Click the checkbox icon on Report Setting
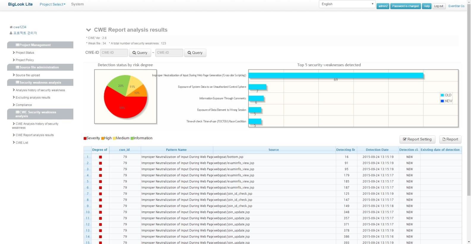The image size is (471, 244). pos(404,139)
